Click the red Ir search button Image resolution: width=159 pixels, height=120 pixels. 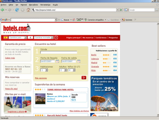[84, 78]
